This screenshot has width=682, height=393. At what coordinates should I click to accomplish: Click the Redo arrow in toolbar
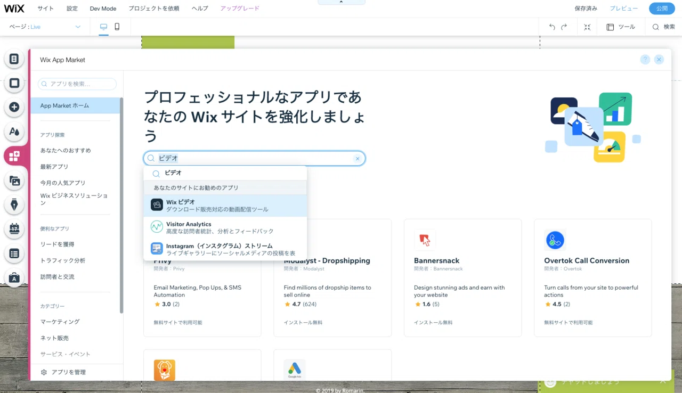pyautogui.click(x=564, y=27)
